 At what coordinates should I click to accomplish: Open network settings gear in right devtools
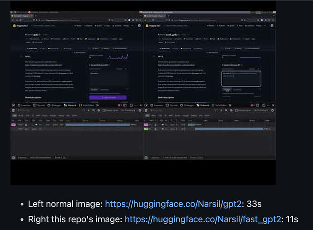(x=273, y=110)
